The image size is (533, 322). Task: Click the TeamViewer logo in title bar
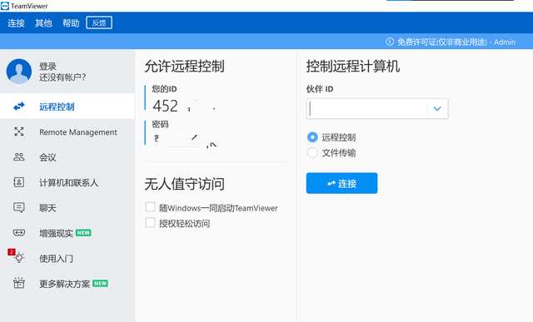click(x=5, y=6)
